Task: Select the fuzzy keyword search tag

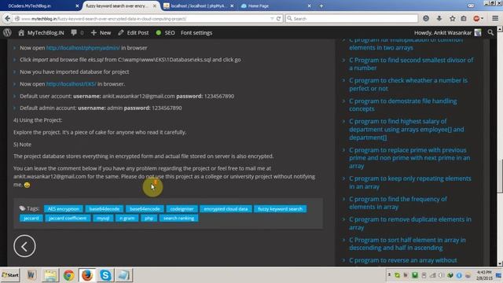Action: pyautogui.click(x=280, y=209)
